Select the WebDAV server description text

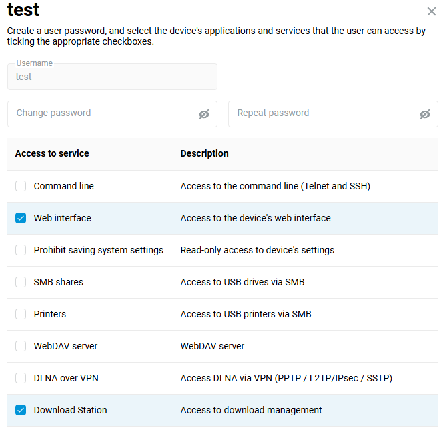[212, 346]
